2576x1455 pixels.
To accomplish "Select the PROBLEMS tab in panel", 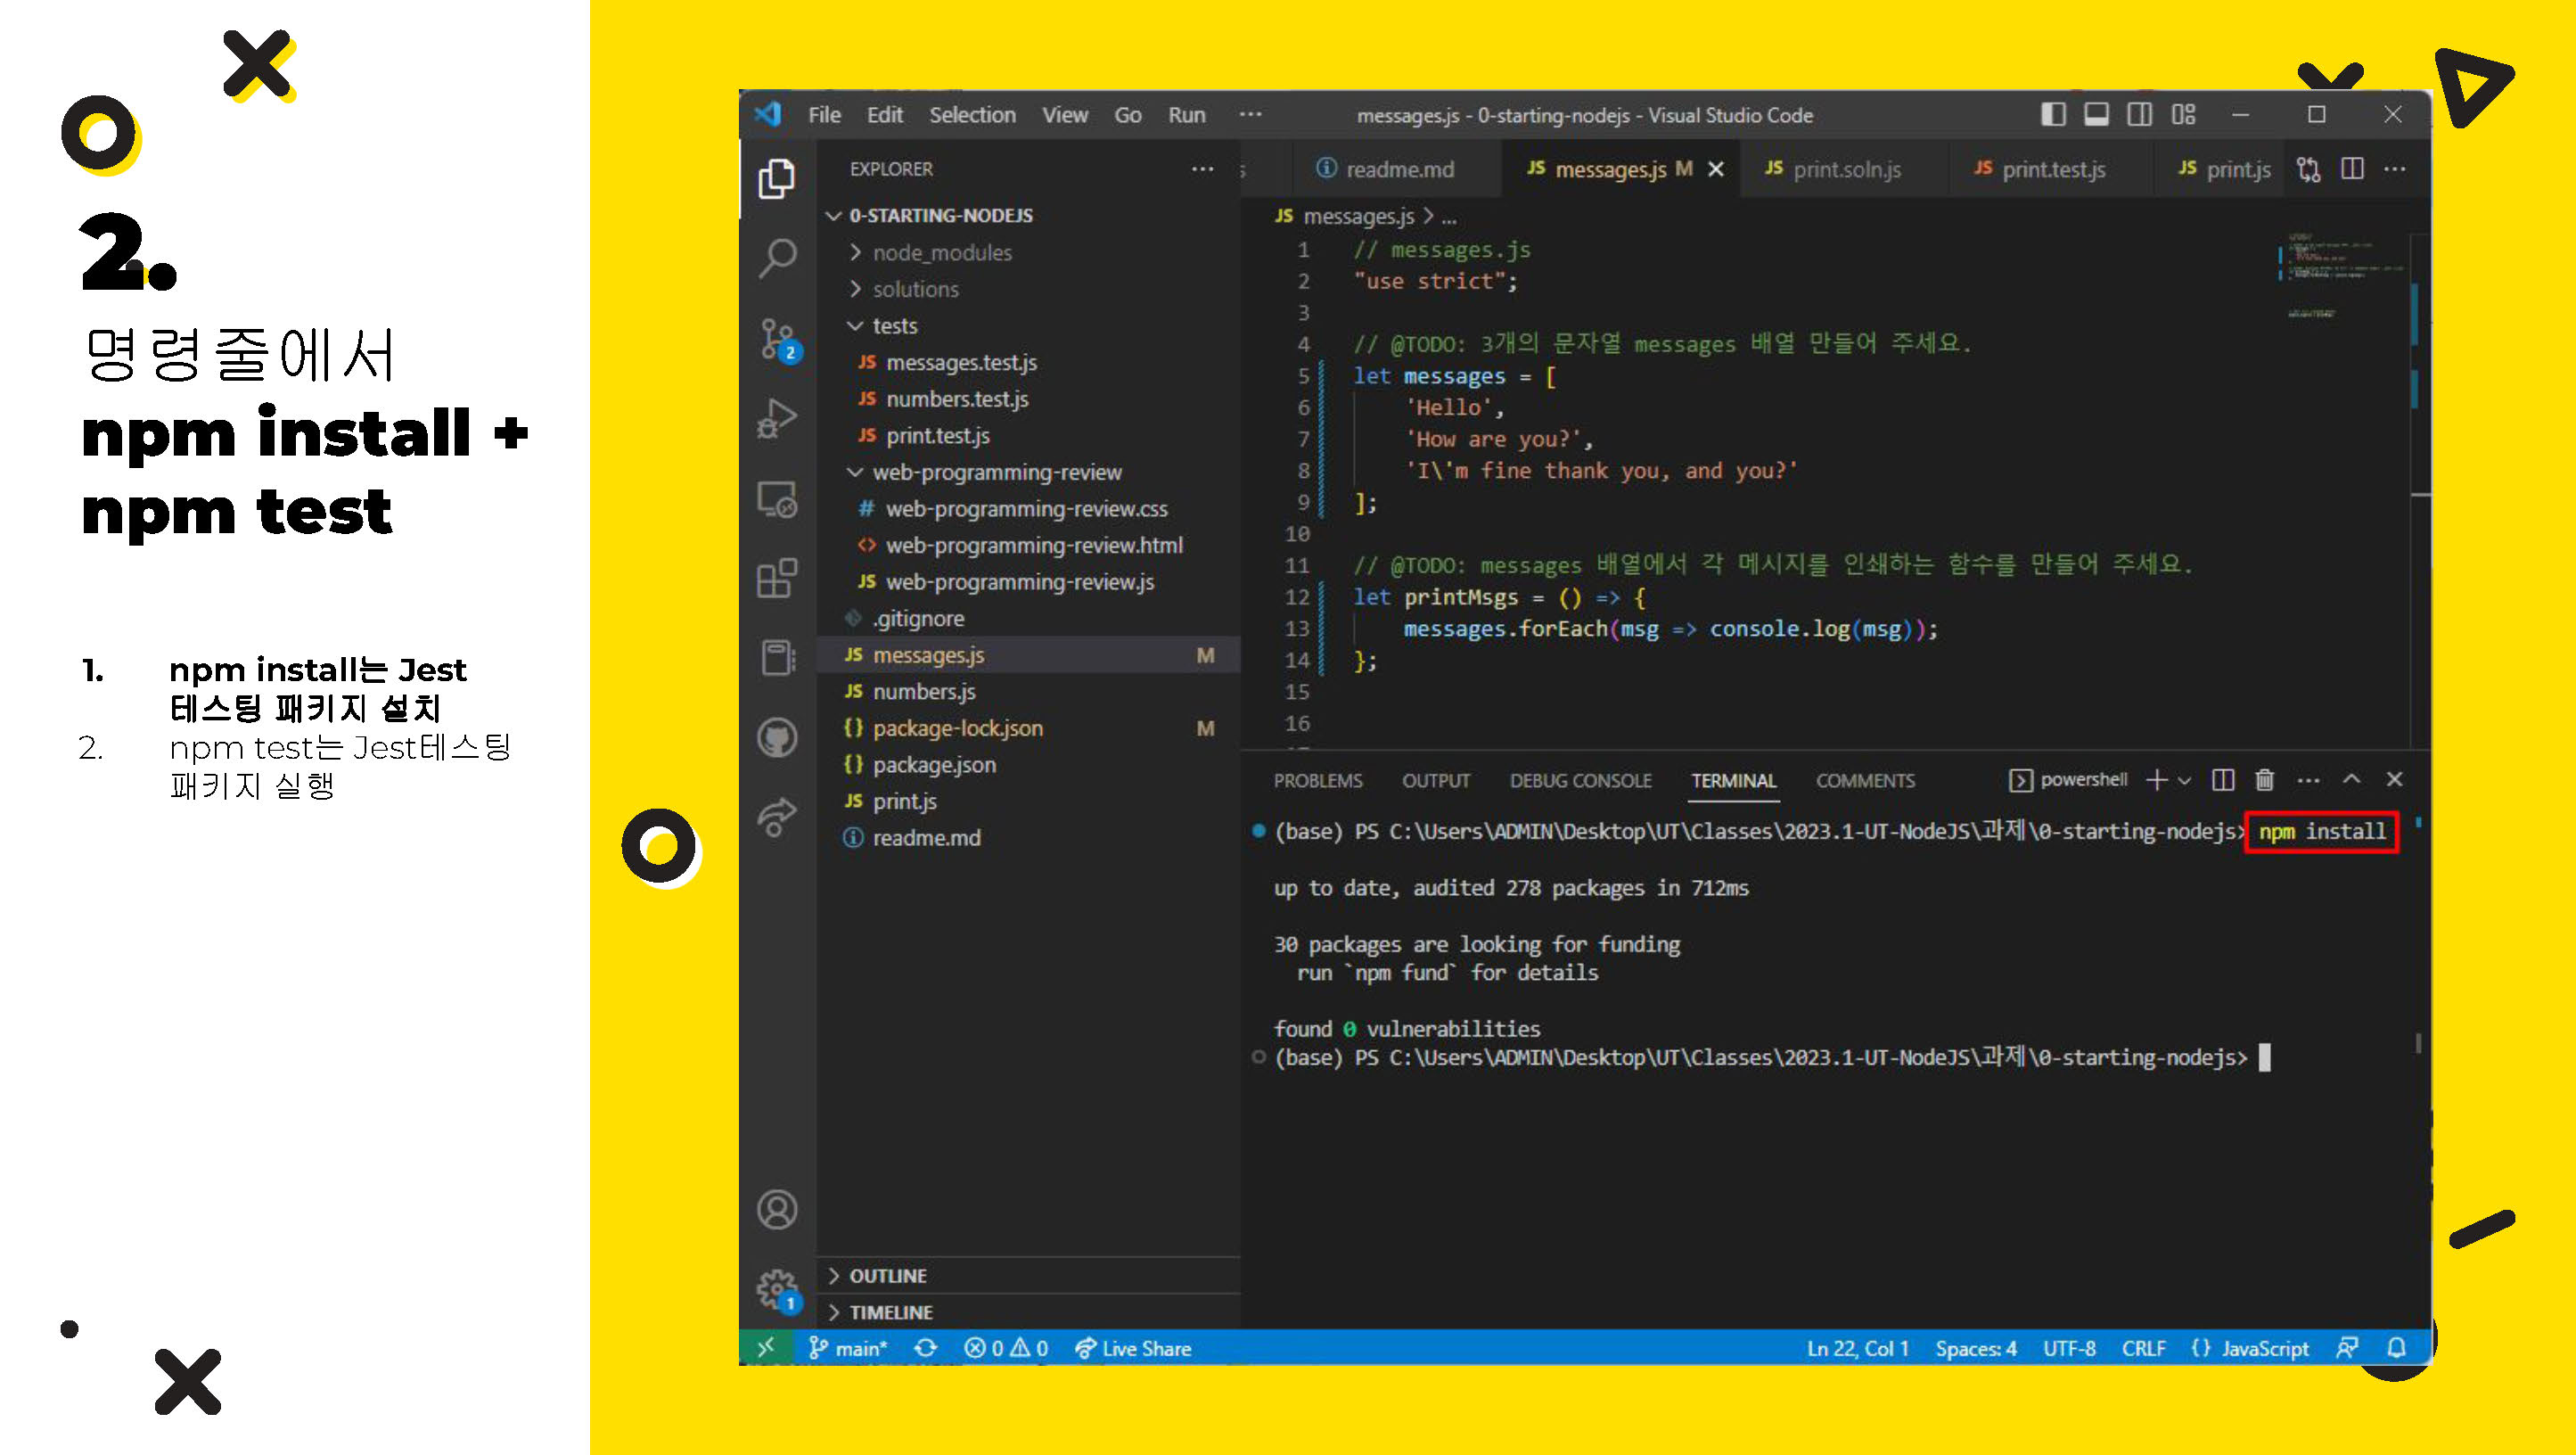I will tap(1318, 779).
